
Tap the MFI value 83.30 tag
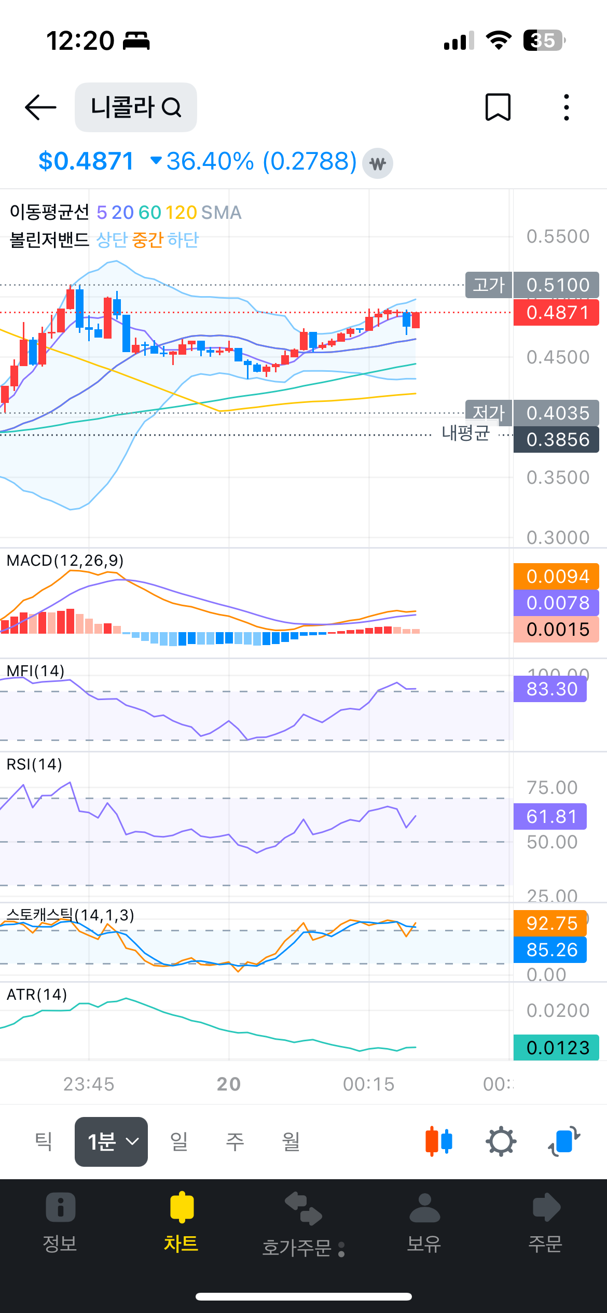pyautogui.click(x=550, y=689)
